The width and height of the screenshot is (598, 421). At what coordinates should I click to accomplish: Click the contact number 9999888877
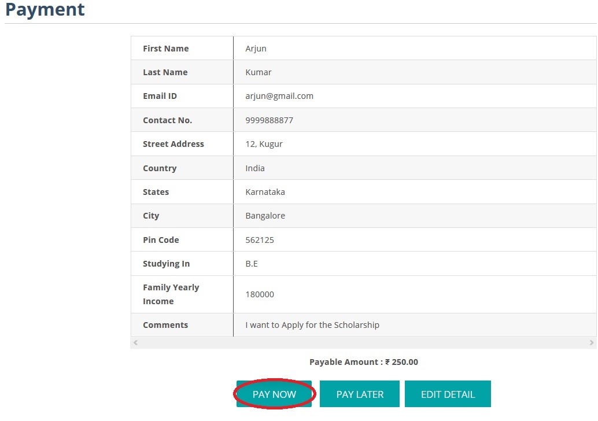click(269, 120)
